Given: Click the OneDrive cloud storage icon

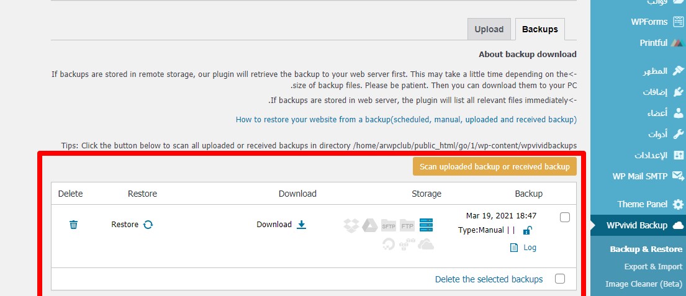Looking at the screenshot, I should point(426,244).
